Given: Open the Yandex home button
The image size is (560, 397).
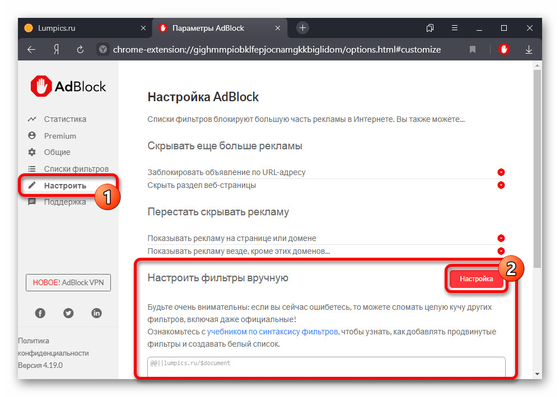Looking at the screenshot, I should click(x=56, y=49).
